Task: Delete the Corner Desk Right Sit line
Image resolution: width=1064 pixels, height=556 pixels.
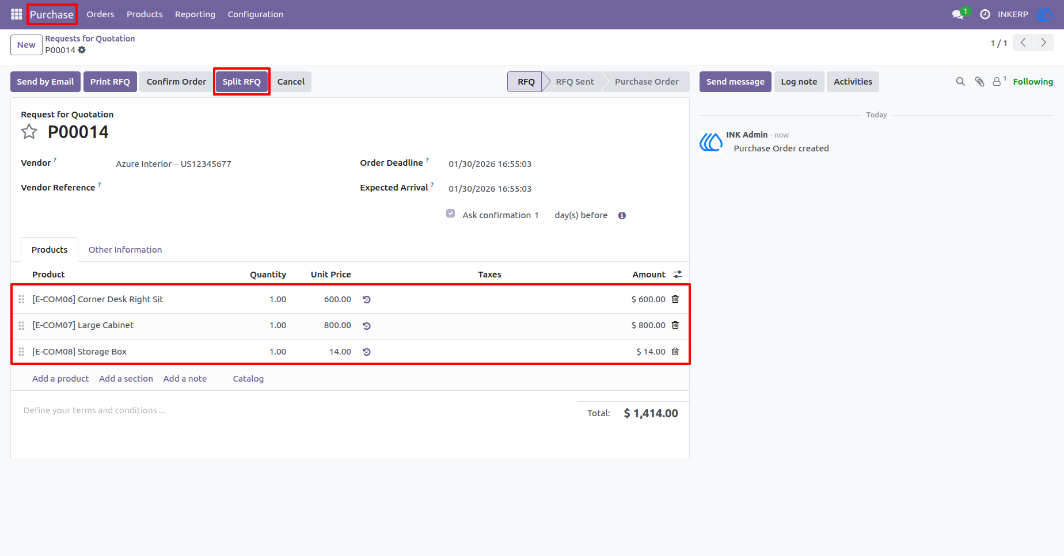Action: pos(675,299)
